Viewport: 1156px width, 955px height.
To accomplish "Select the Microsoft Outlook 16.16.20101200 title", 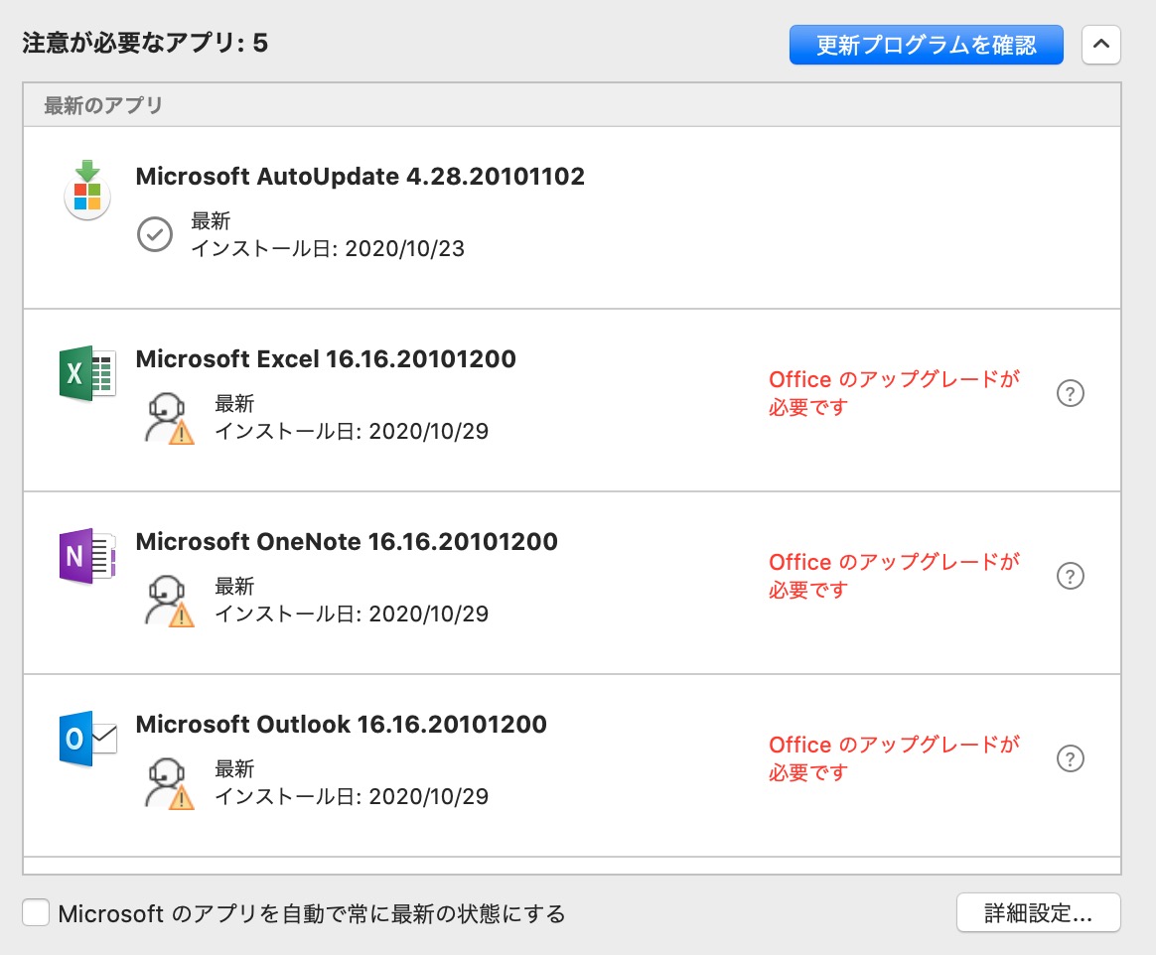I will point(342,725).
